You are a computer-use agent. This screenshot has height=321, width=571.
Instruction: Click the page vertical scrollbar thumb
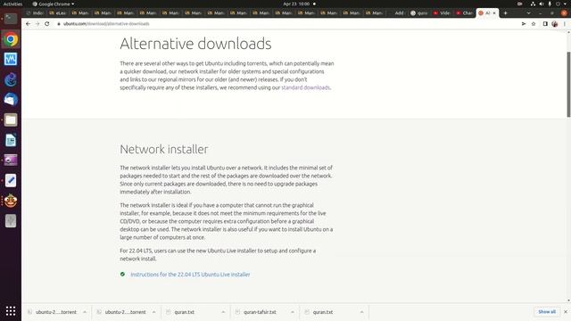[x=568, y=85]
